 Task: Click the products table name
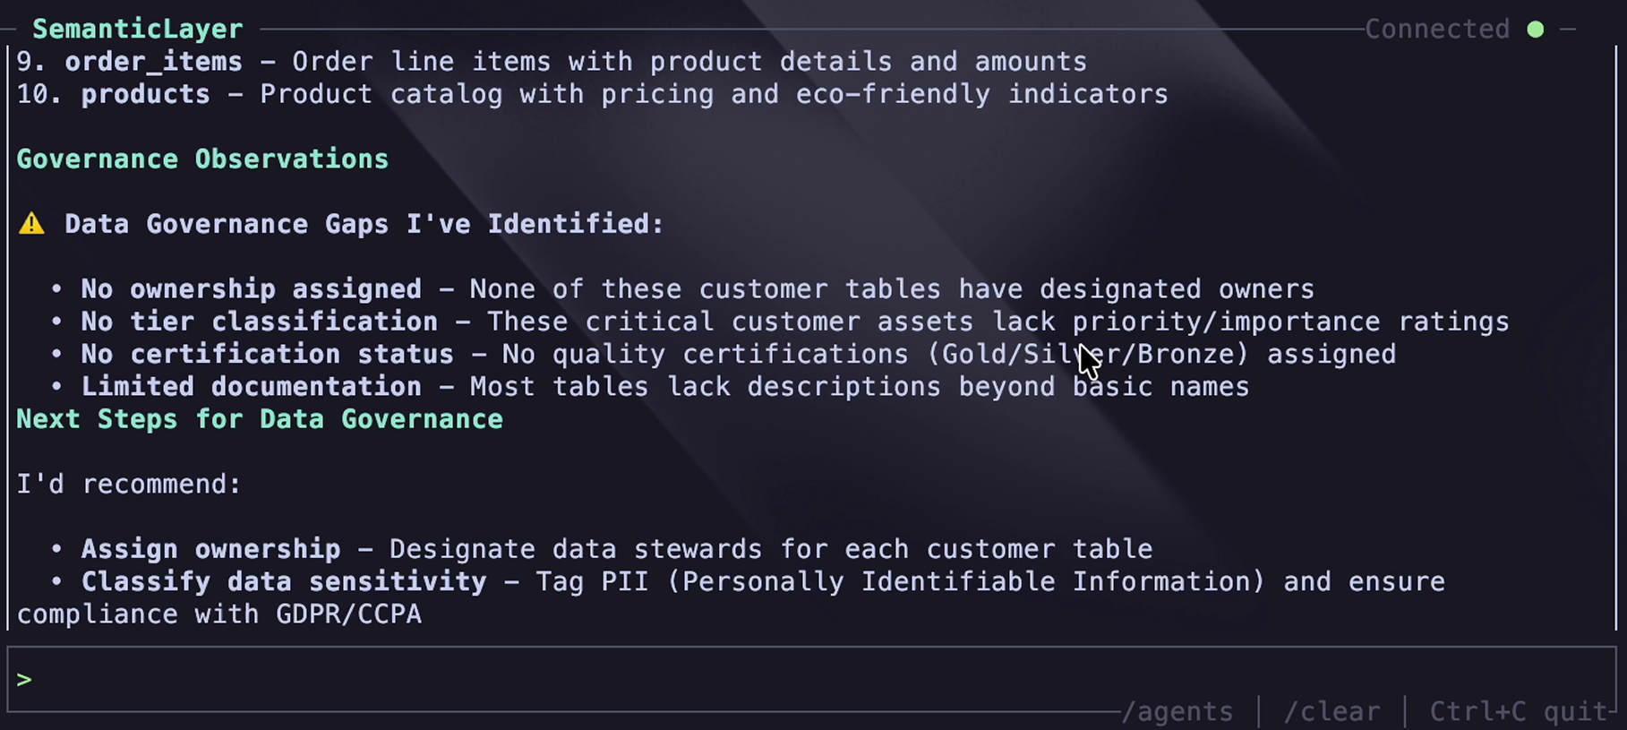coord(145,94)
